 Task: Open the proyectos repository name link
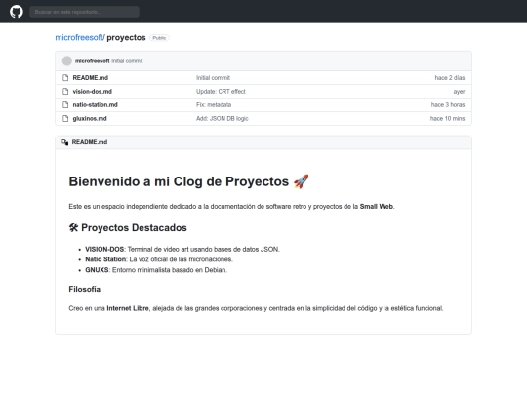click(126, 38)
